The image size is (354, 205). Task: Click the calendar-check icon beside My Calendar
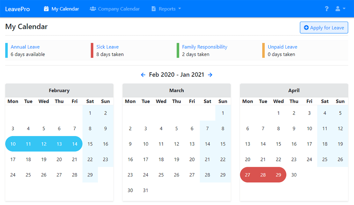46,9
